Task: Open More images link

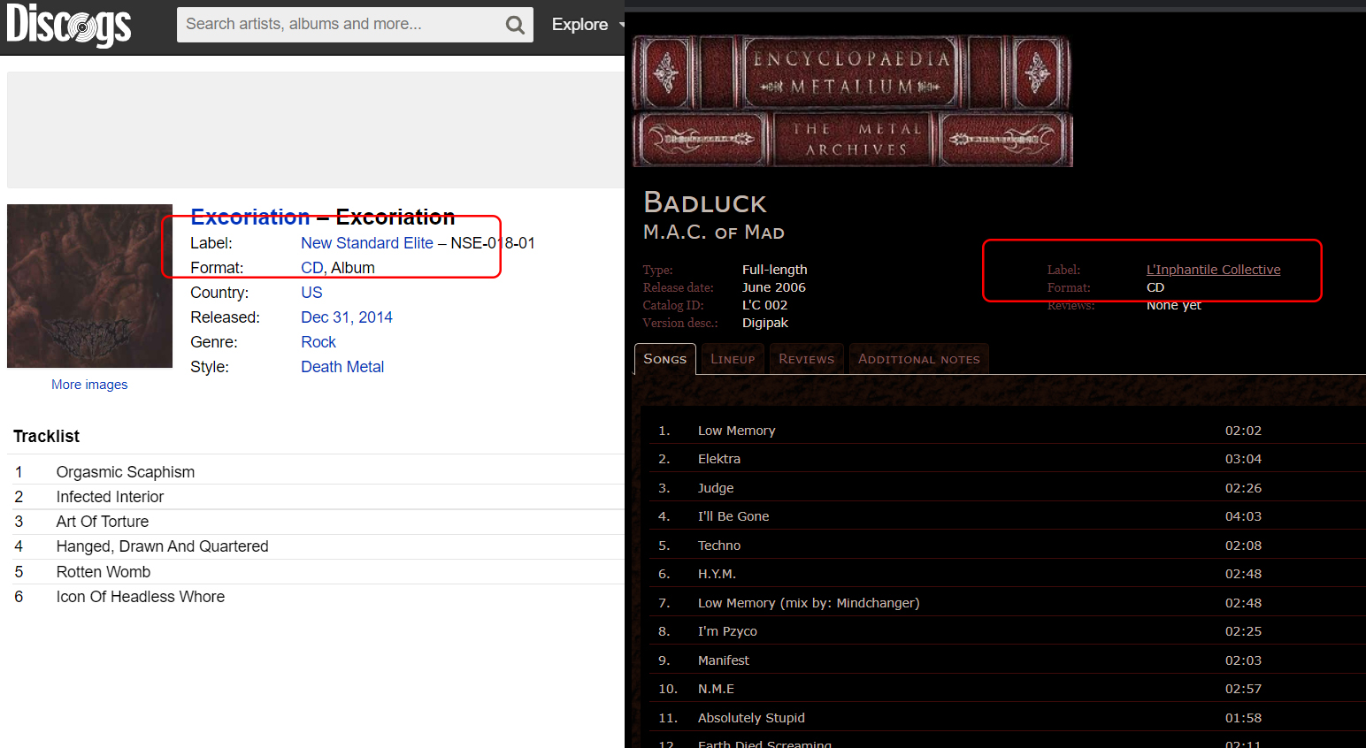Action: [89, 385]
